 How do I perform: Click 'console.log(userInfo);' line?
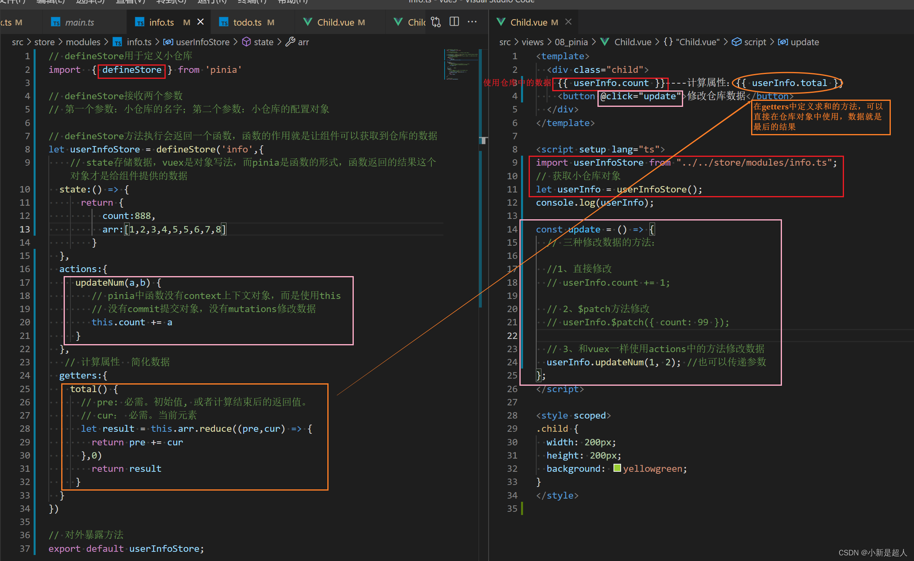click(595, 203)
